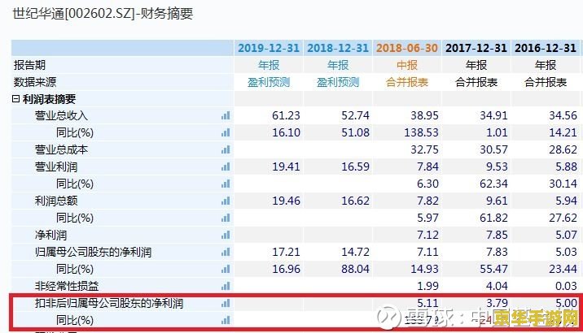Click the 数据来源 row label
The width and height of the screenshot is (583, 333).
click(x=34, y=82)
